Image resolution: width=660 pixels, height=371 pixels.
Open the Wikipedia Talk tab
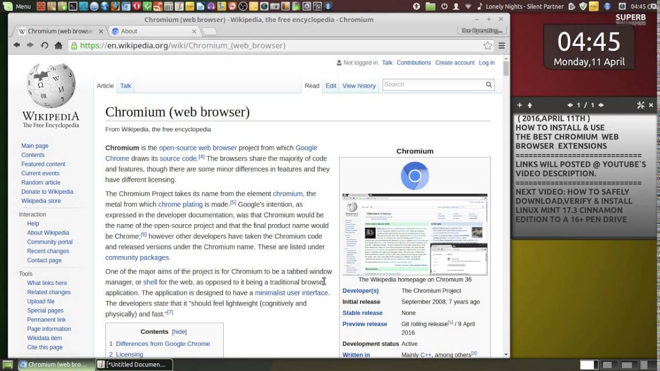point(126,86)
